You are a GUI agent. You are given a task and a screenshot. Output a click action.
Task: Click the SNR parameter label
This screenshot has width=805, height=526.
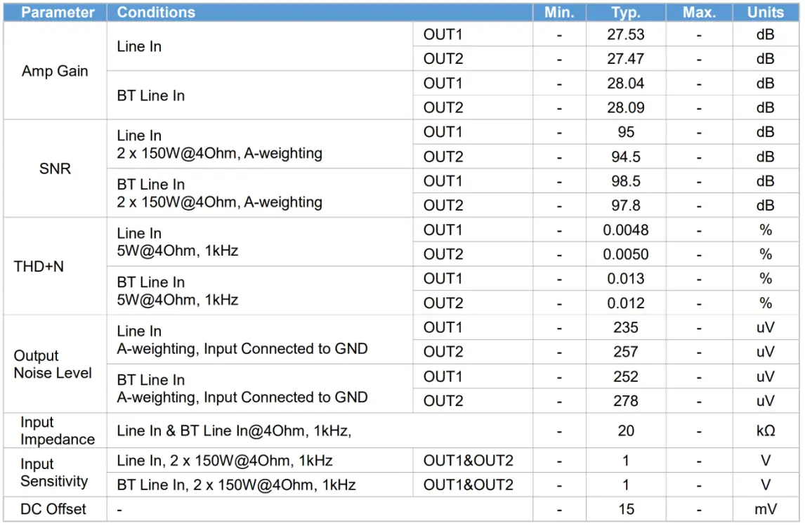pos(55,169)
